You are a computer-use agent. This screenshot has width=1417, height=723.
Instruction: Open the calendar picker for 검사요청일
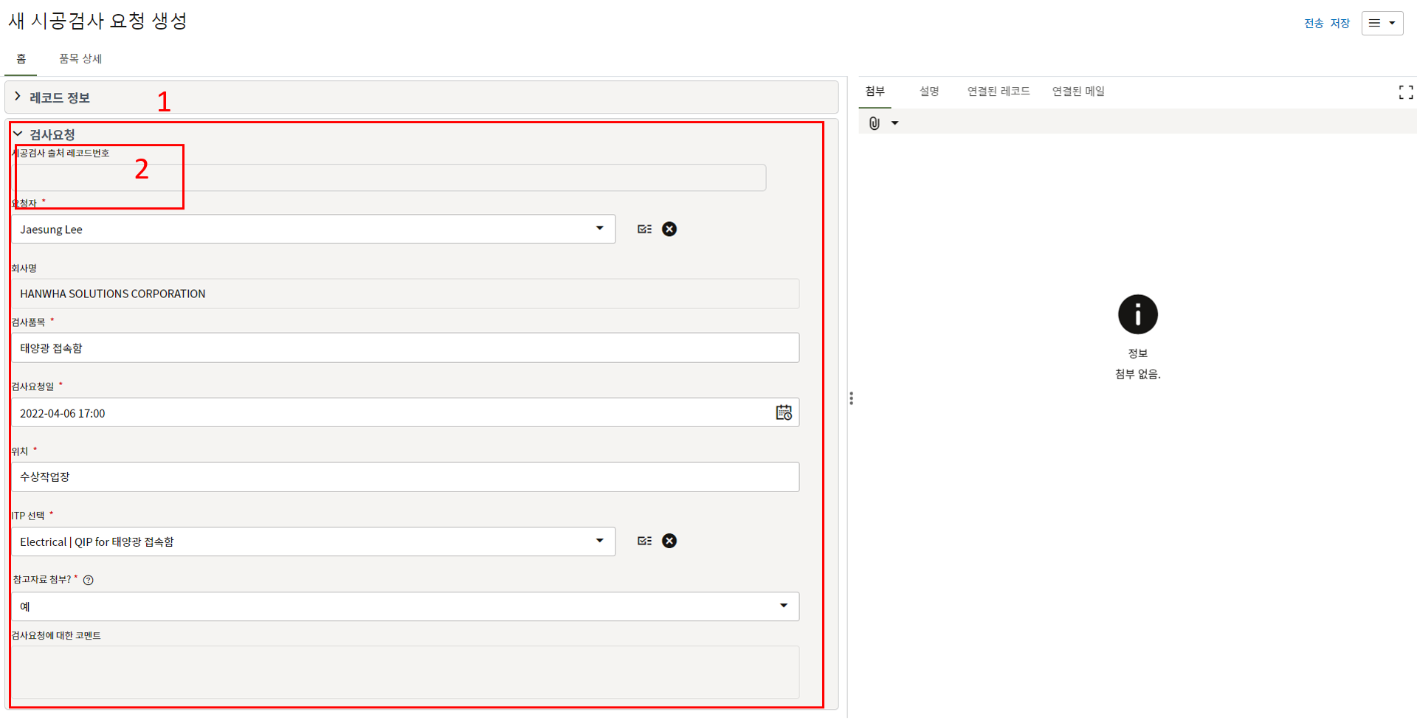click(x=783, y=413)
